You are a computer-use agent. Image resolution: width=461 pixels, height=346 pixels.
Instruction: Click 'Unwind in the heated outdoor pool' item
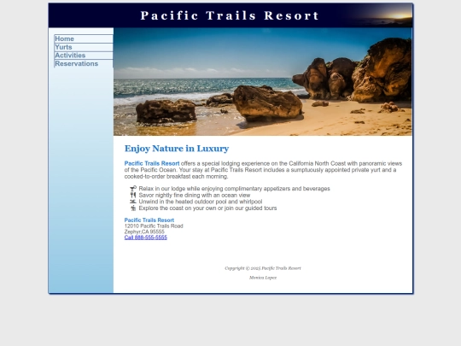201,202
